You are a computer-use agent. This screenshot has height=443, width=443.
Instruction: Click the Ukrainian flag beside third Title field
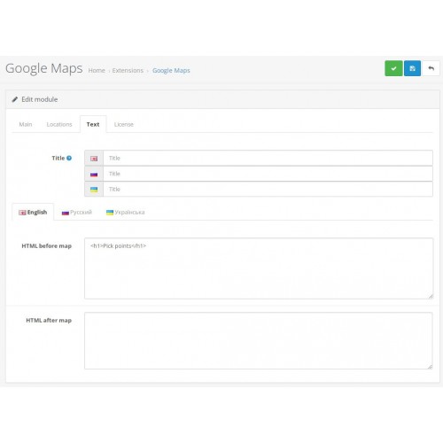coord(94,190)
